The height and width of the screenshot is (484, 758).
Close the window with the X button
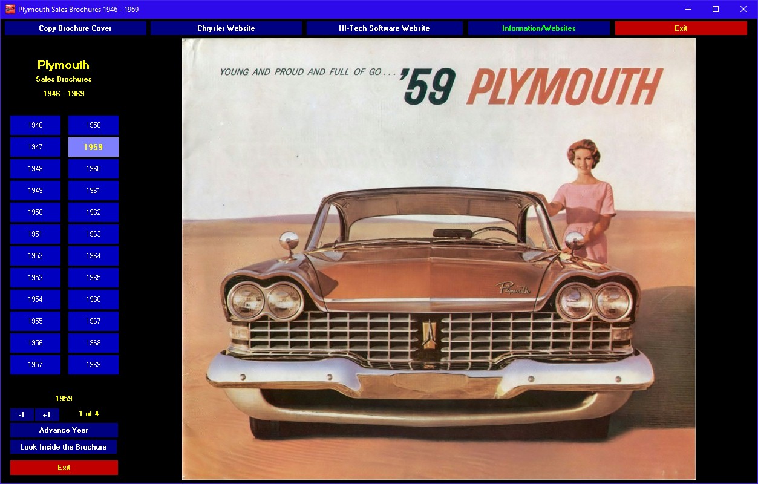tap(743, 9)
